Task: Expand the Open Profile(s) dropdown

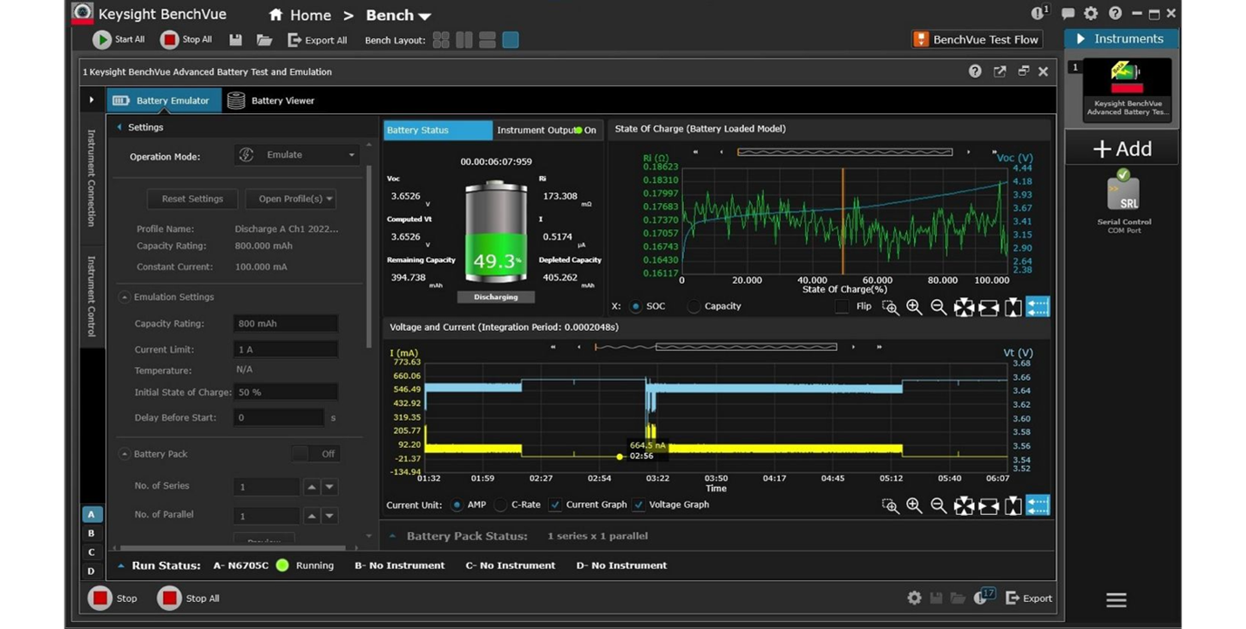Action: [x=290, y=199]
